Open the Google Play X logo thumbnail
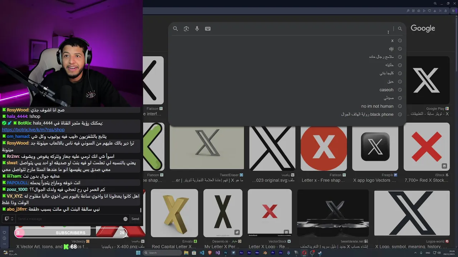This screenshot has width=458, height=257. pos(426,80)
